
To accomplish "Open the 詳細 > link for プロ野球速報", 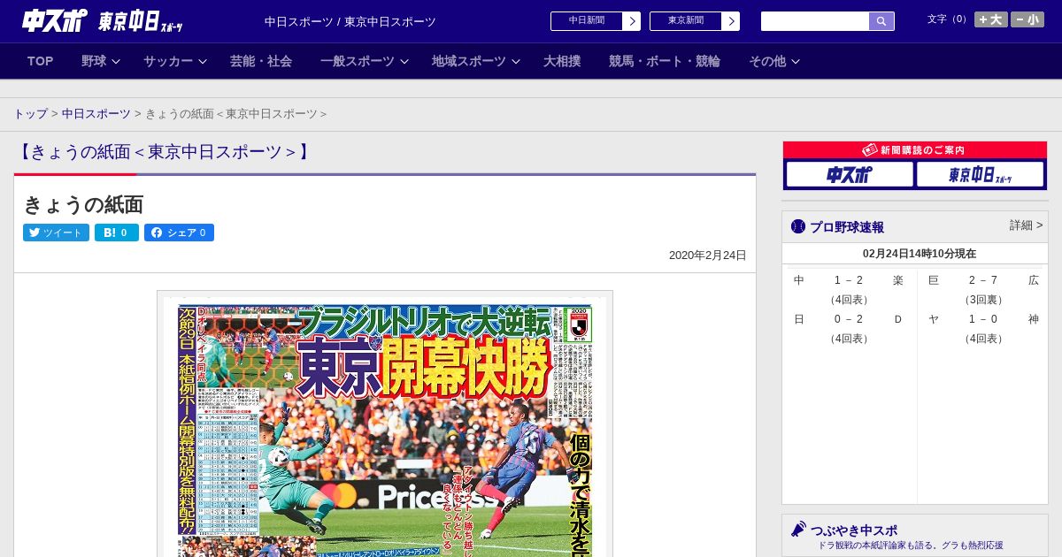I will point(1026,225).
